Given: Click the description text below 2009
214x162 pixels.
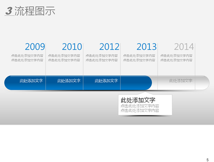Looking at the screenshot, I should pos(27,58).
